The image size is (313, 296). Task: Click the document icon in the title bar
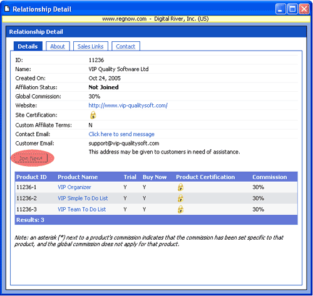(x=8, y=9)
